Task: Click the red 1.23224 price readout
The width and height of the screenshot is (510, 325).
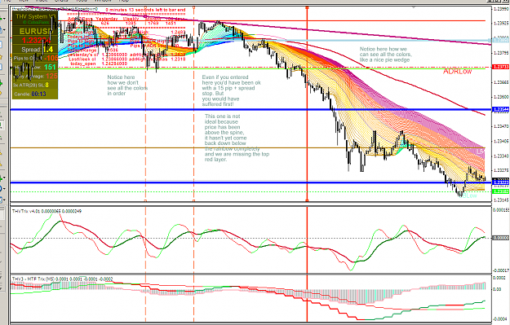Action: click(36, 40)
